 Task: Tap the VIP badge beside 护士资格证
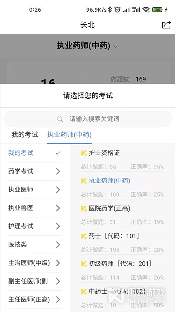tap(84, 153)
